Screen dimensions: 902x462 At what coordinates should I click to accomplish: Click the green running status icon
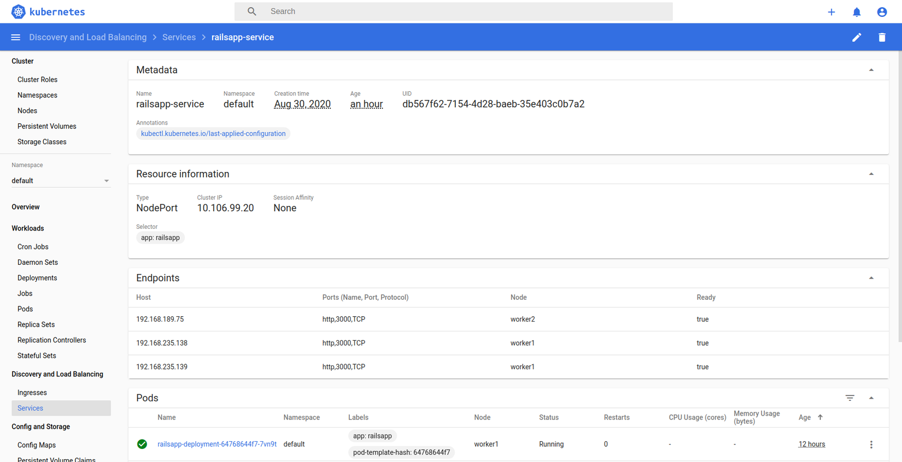pos(142,444)
